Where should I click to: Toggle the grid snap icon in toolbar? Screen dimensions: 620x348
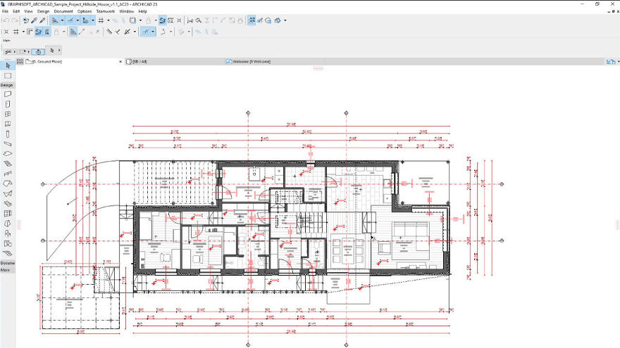click(101, 21)
